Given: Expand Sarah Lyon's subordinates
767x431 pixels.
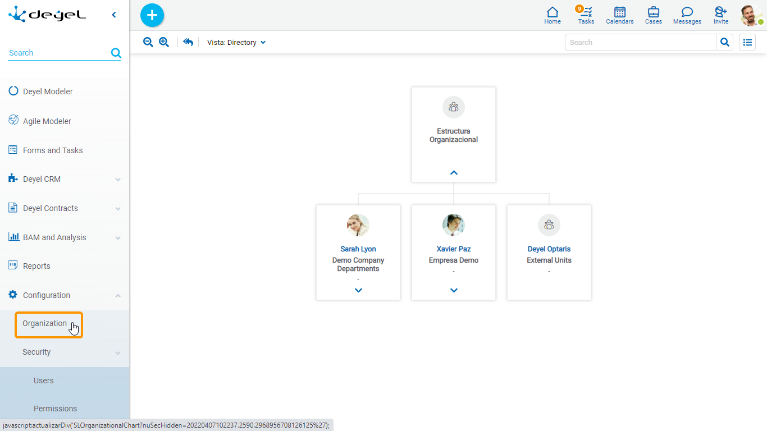Looking at the screenshot, I should click(358, 290).
